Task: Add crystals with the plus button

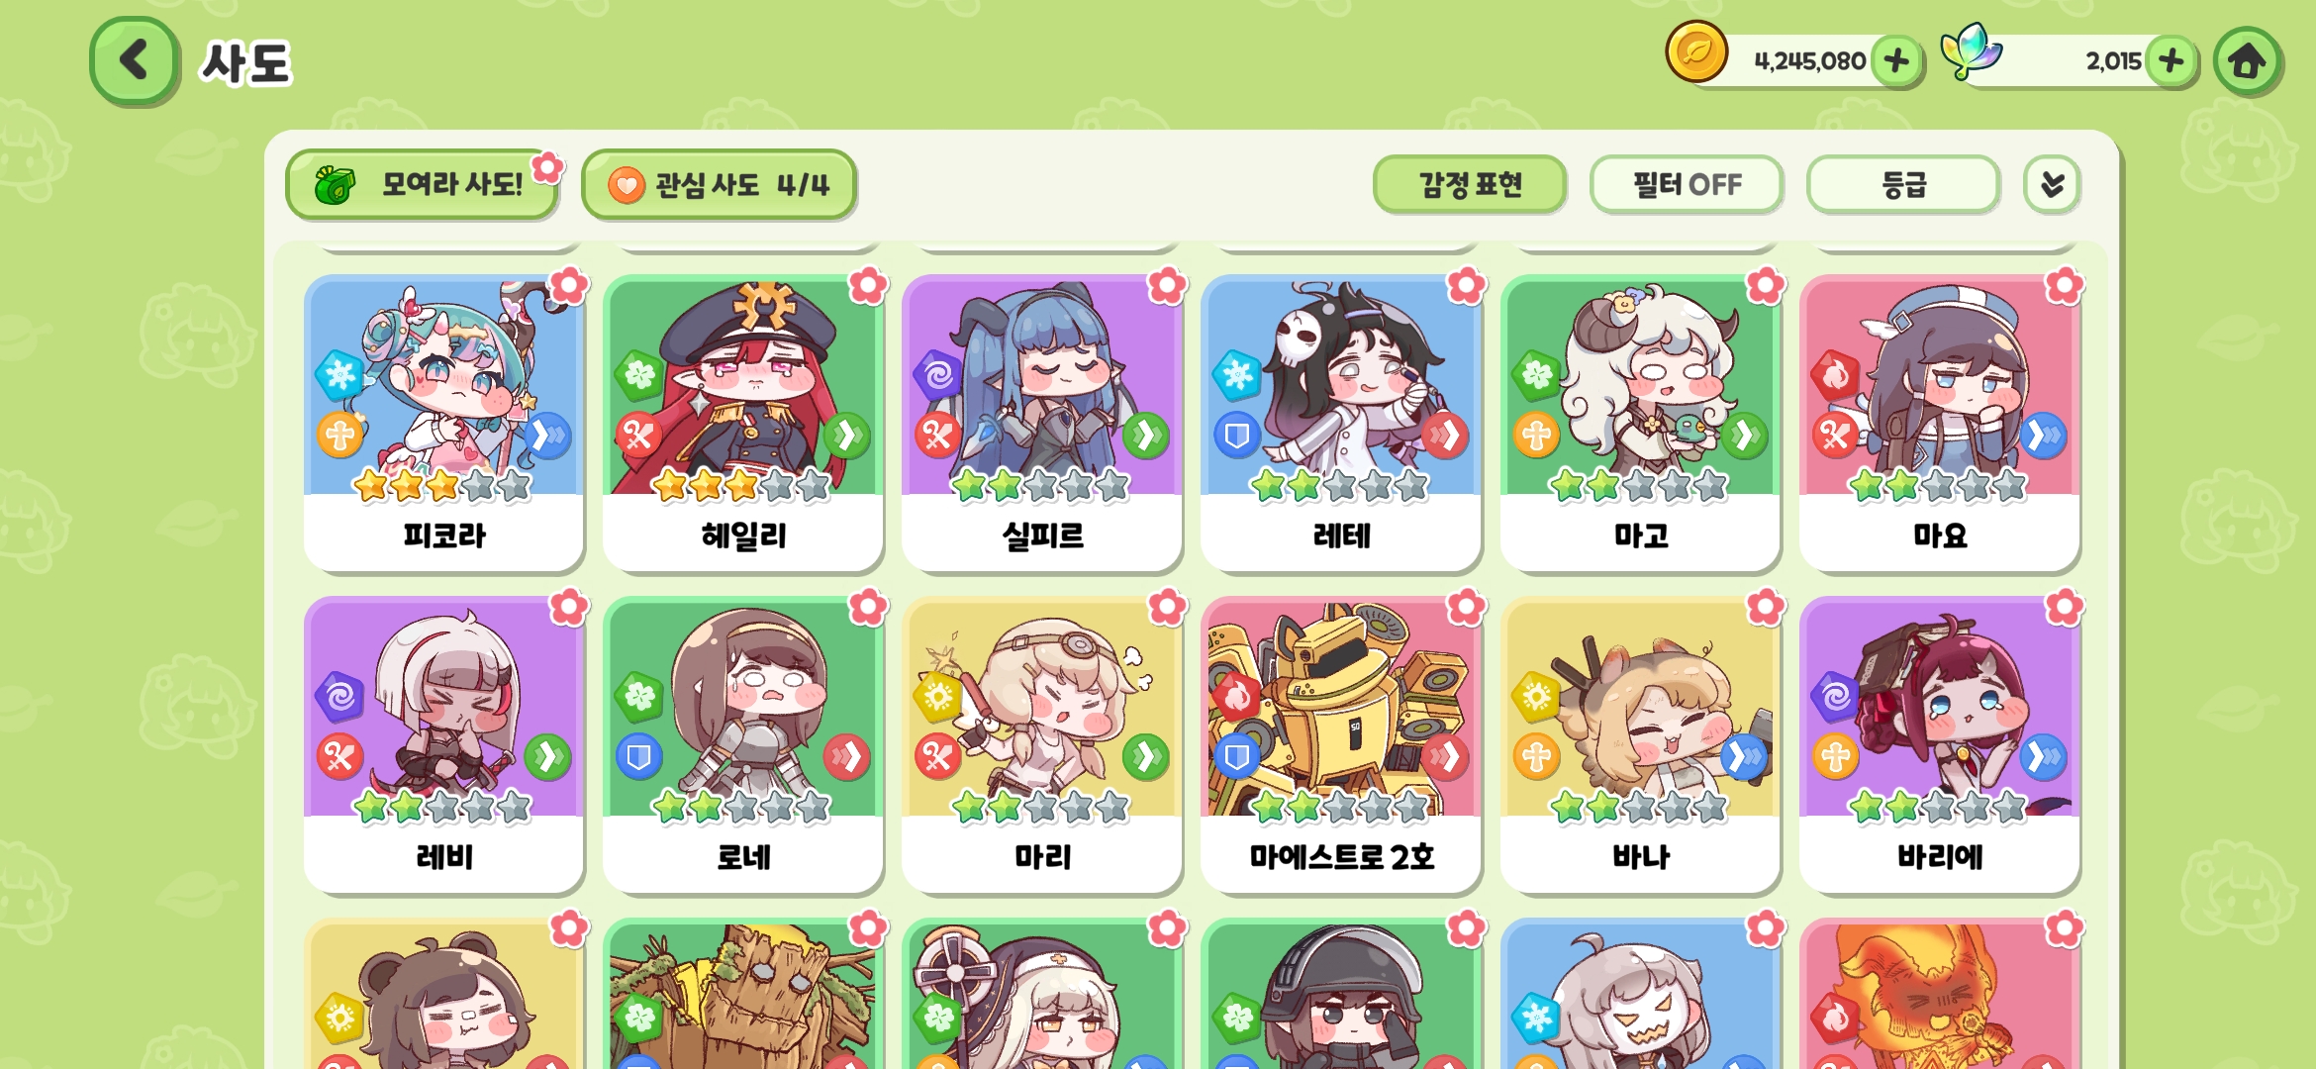Action: click(x=2171, y=61)
